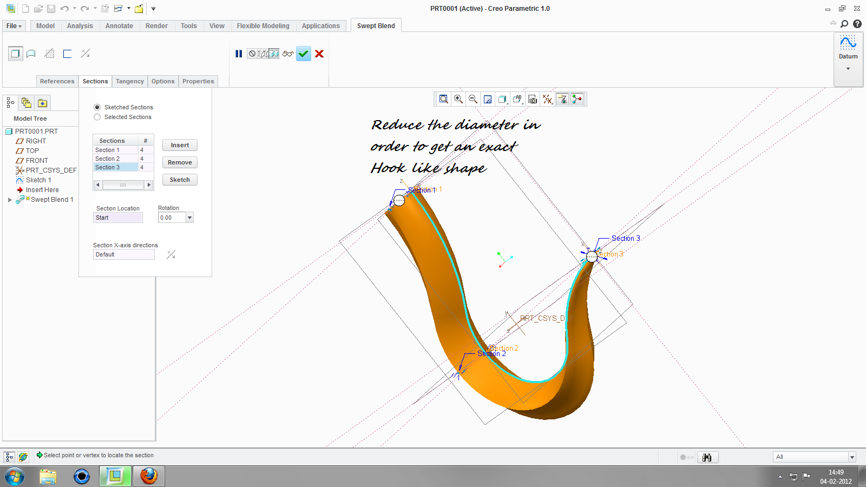Redo the last undone action

click(x=84, y=9)
